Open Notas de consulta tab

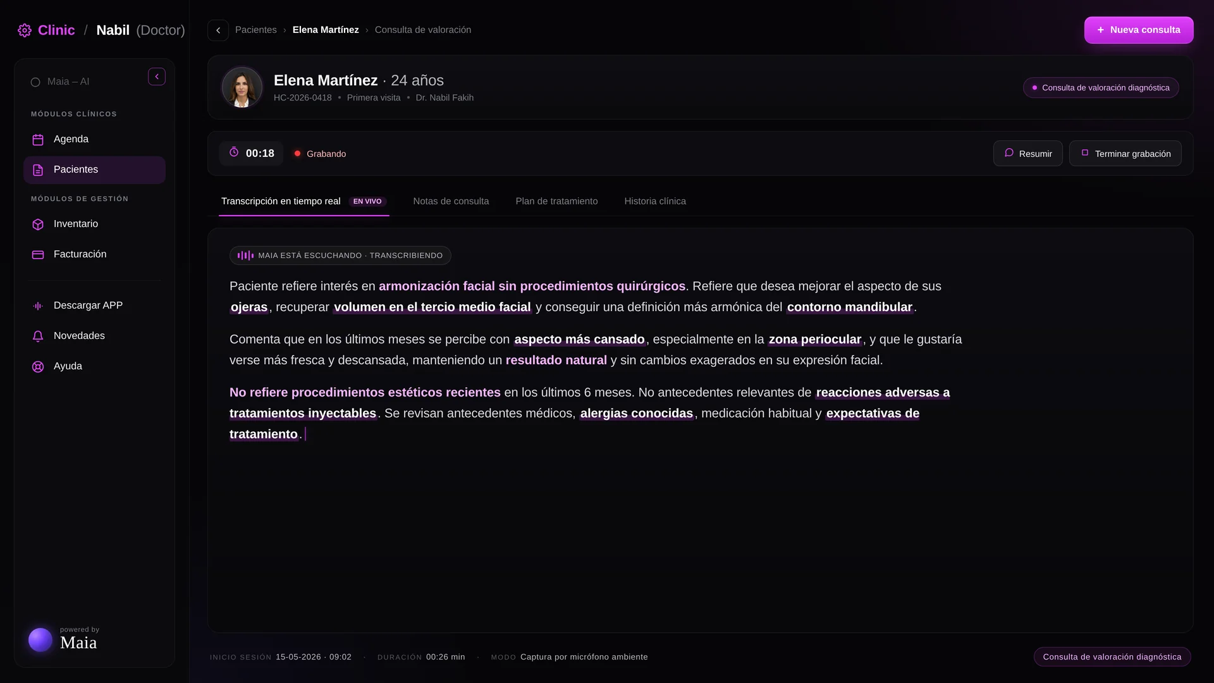click(451, 201)
